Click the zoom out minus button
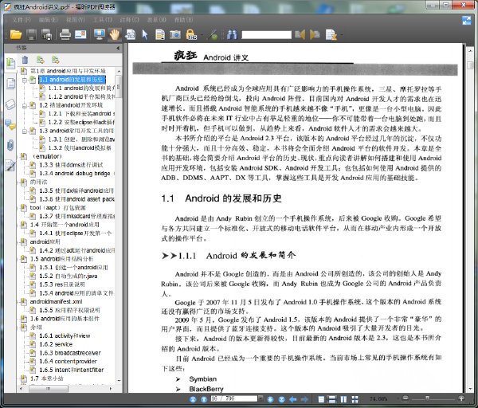 [406, 398]
